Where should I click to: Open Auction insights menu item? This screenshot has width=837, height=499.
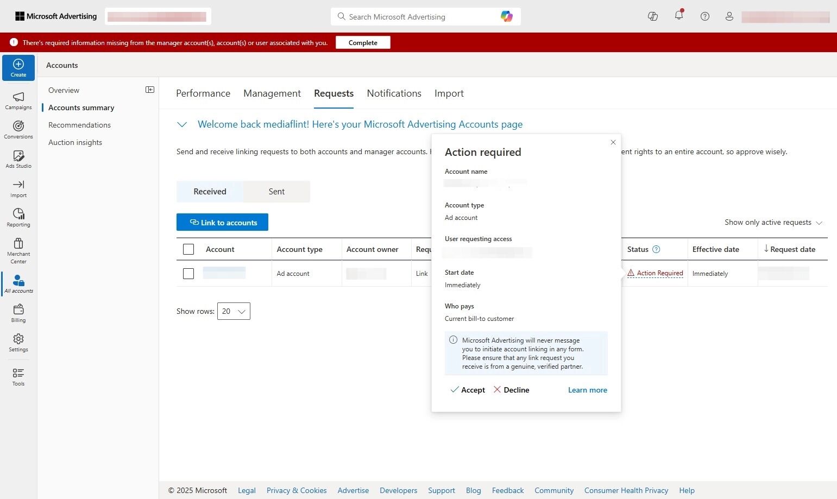[75, 142]
